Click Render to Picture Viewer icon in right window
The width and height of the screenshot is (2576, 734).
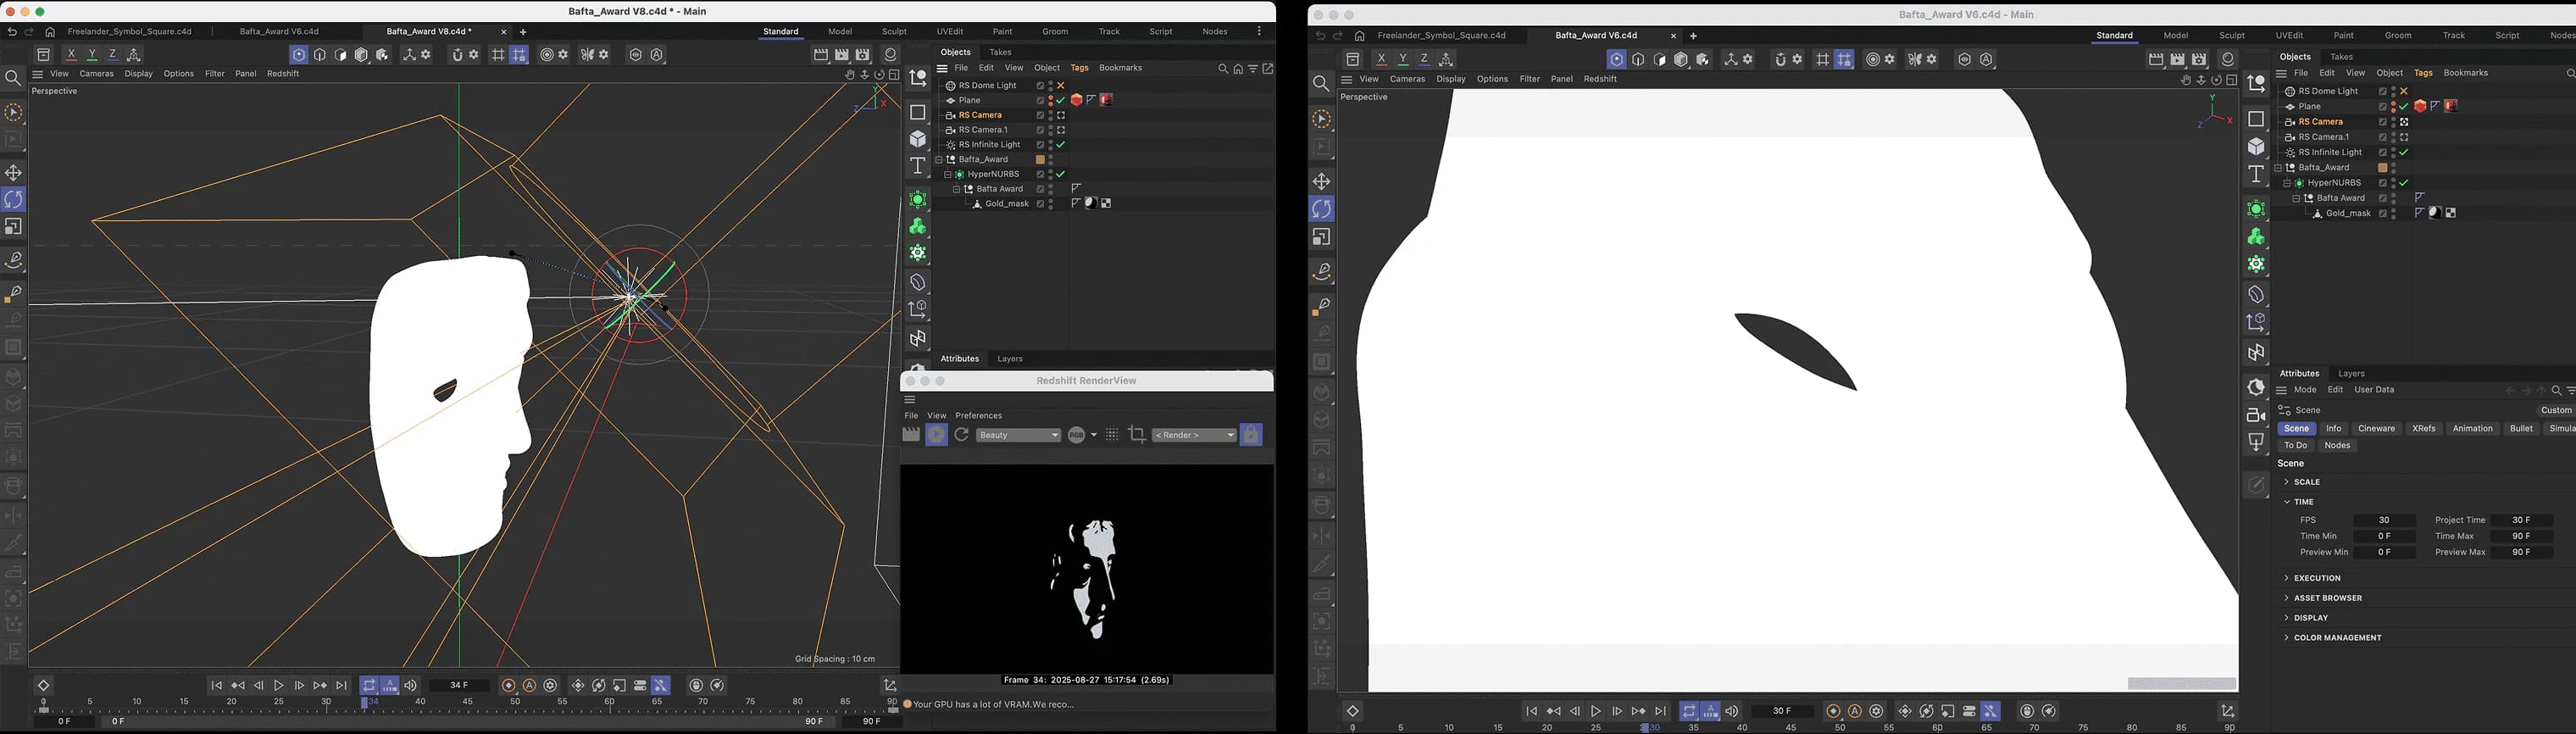(2178, 60)
